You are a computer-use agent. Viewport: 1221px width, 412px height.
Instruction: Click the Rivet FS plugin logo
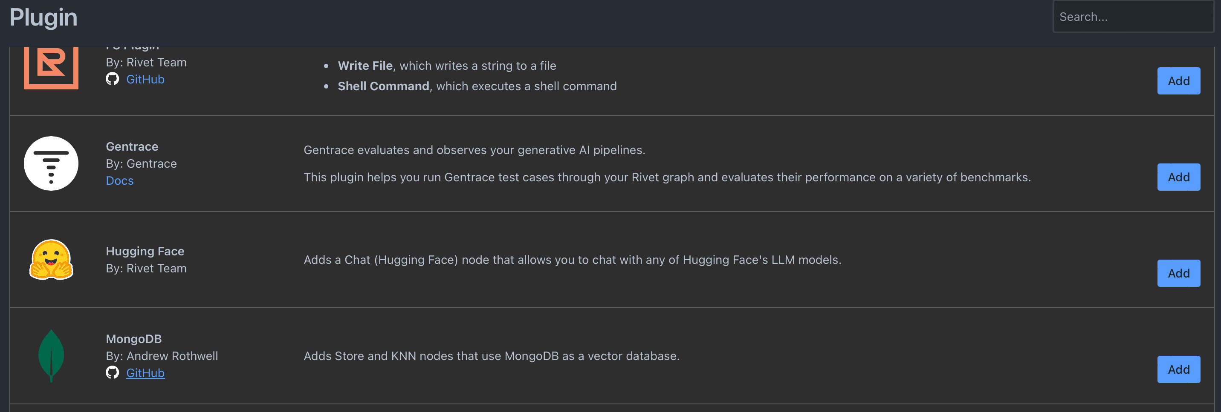pos(51,68)
